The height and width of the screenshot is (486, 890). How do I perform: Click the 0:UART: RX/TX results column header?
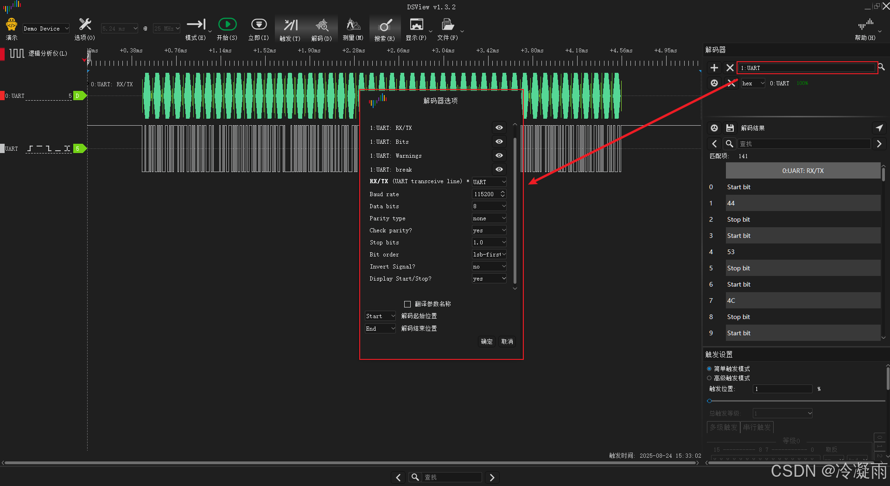tap(803, 171)
